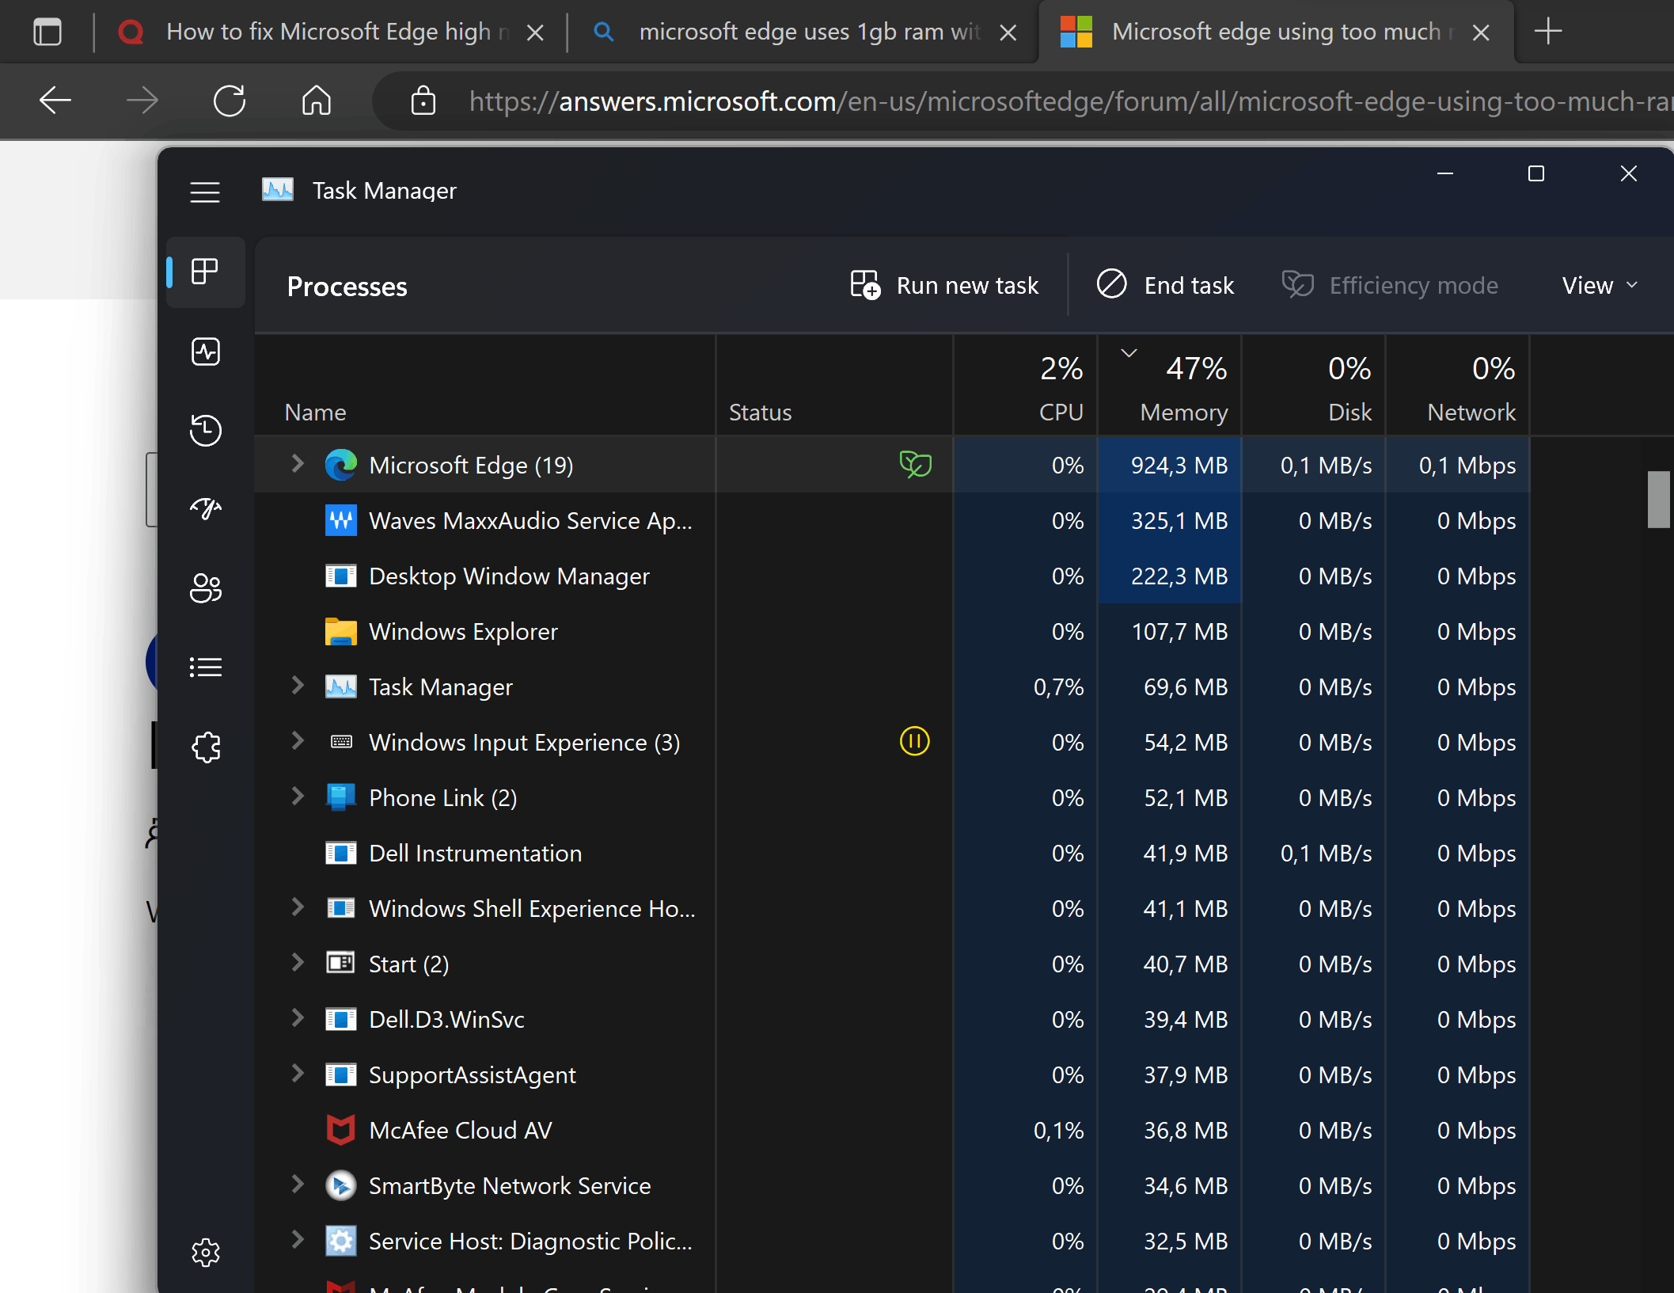Open the Services puzzle icon

point(206,747)
